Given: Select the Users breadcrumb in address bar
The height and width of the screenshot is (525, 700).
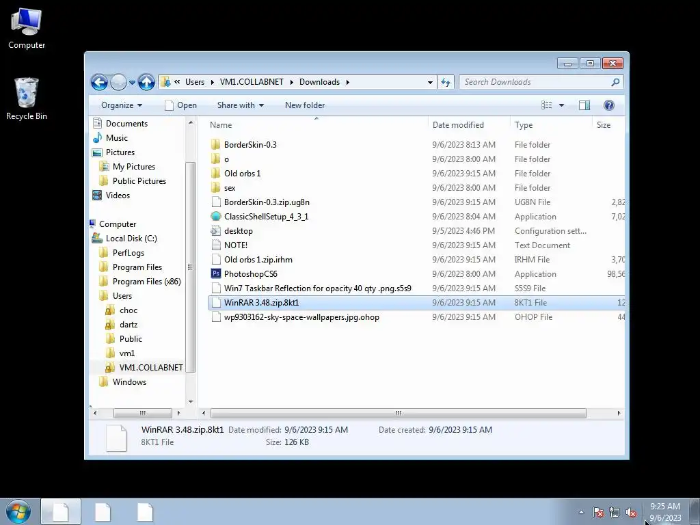Looking at the screenshot, I should (x=195, y=82).
